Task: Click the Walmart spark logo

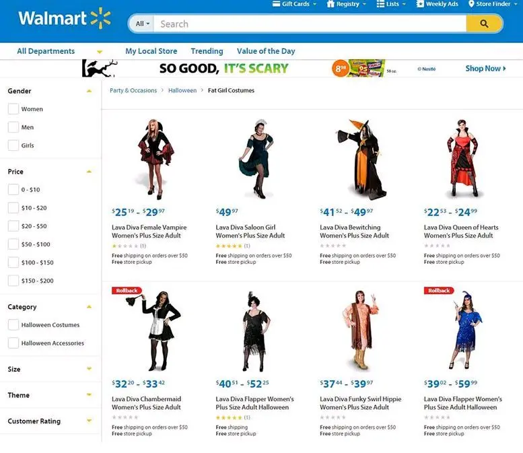Action: tap(101, 18)
